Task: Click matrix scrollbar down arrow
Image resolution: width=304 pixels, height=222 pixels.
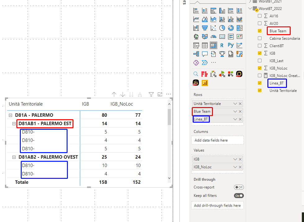Action: 169,178
